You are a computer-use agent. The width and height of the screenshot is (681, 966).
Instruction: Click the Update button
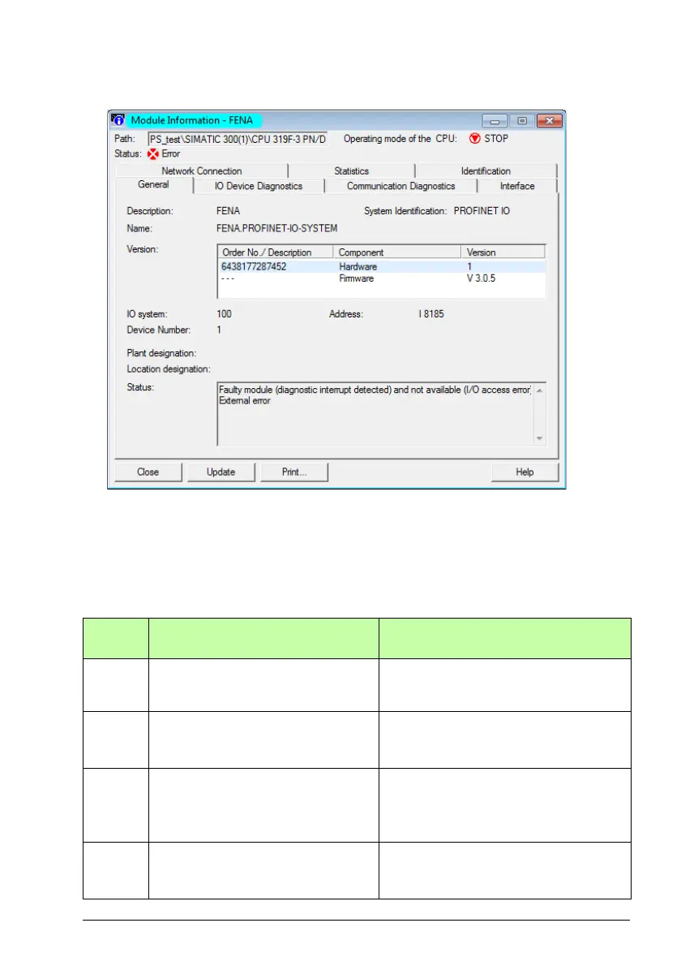coord(221,472)
